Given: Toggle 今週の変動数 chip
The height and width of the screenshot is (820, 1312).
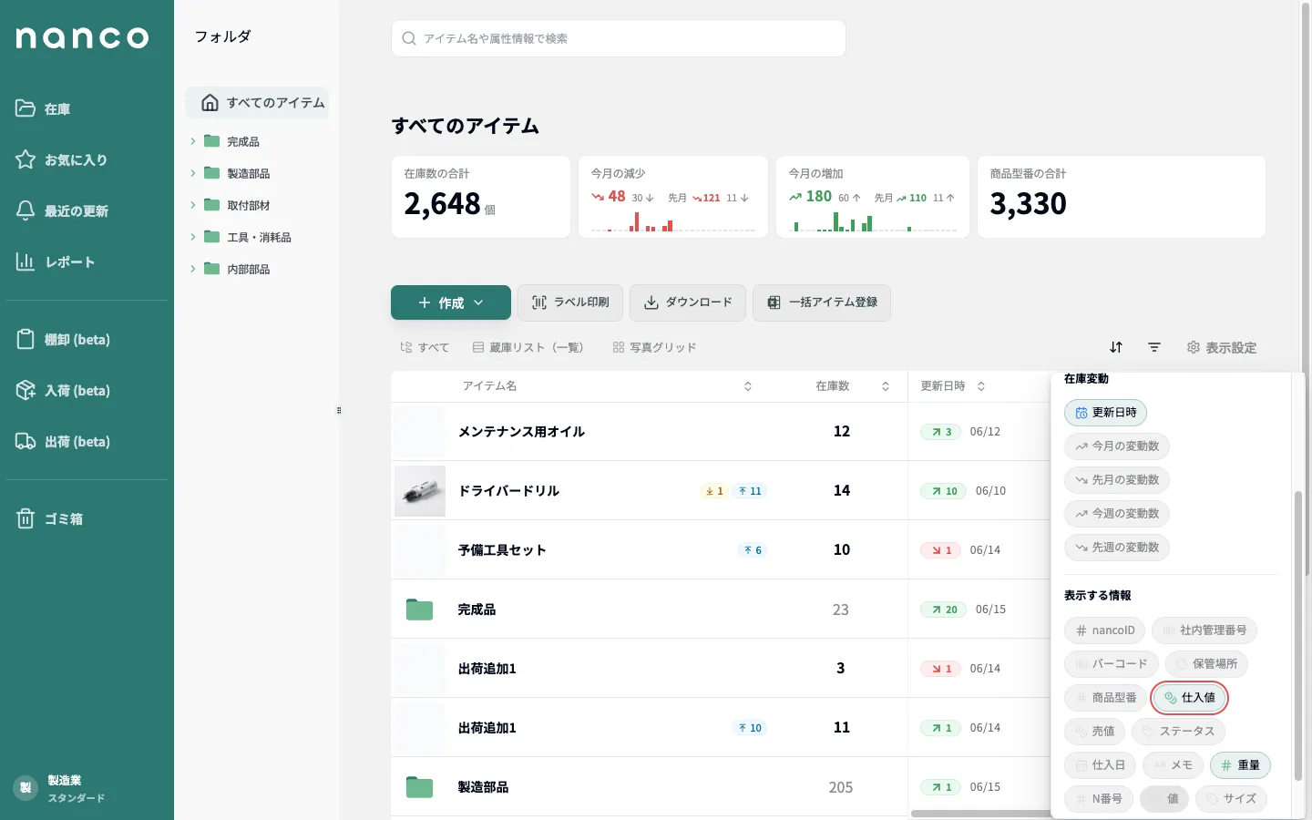Looking at the screenshot, I should click(x=1117, y=514).
